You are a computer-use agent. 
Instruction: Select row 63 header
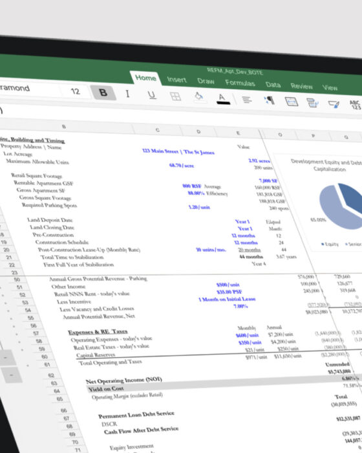(x=54, y=383)
